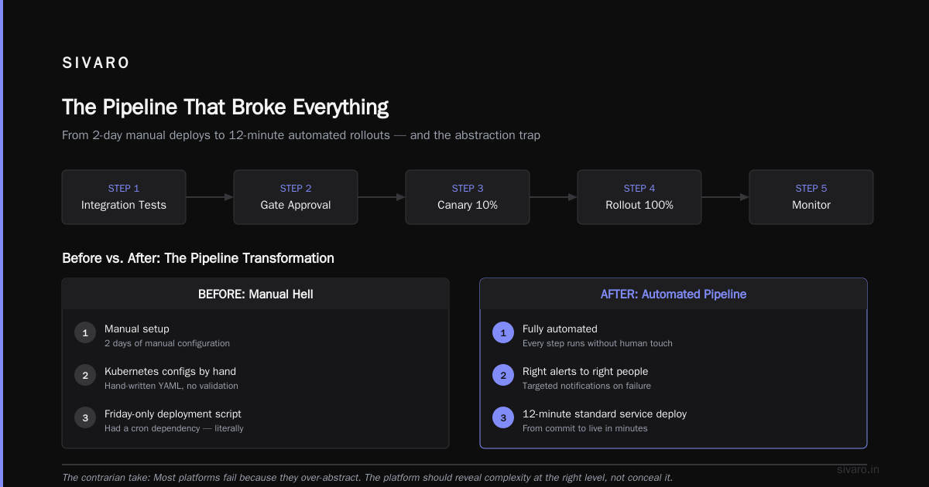
Task: Click the number 1 badge beside Manual setup
Action: pos(85,333)
